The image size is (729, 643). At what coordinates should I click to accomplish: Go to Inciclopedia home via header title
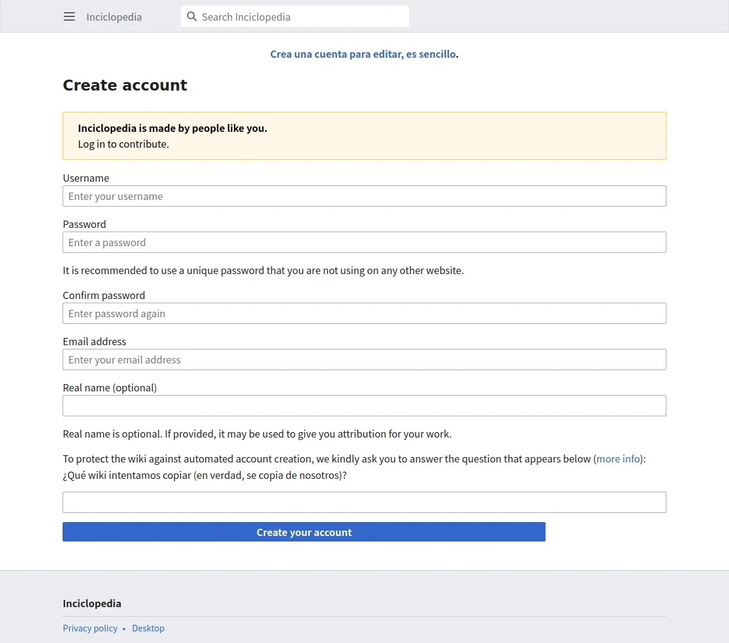(114, 17)
